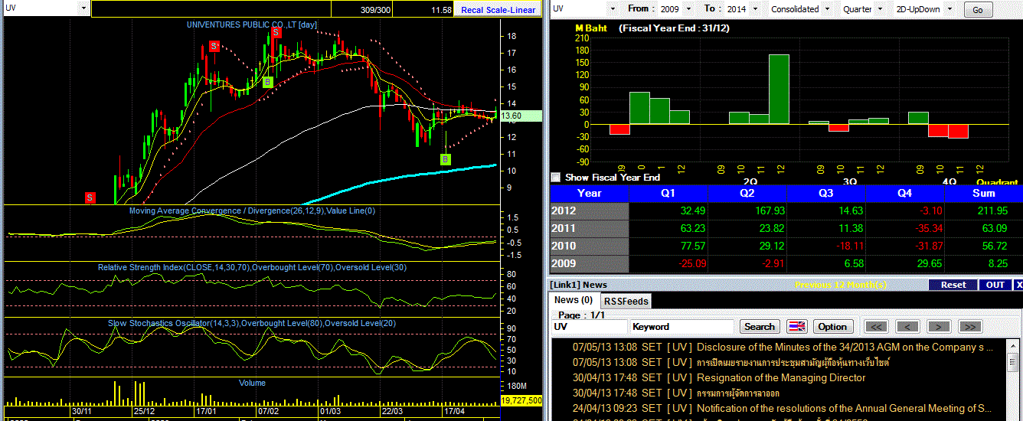Open the 2D-UpDown chart style dropdown
Viewport: 1023px width, 421px height.
950,9
